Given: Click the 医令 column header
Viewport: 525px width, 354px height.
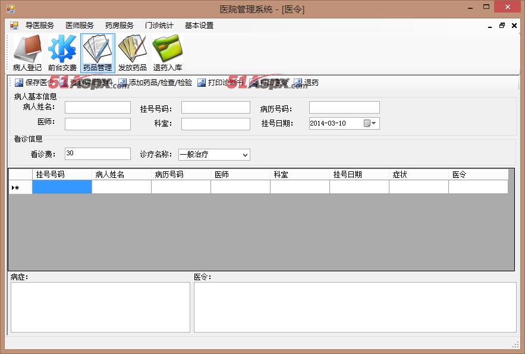Looking at the screenshot, I should [x=478, y=174].
